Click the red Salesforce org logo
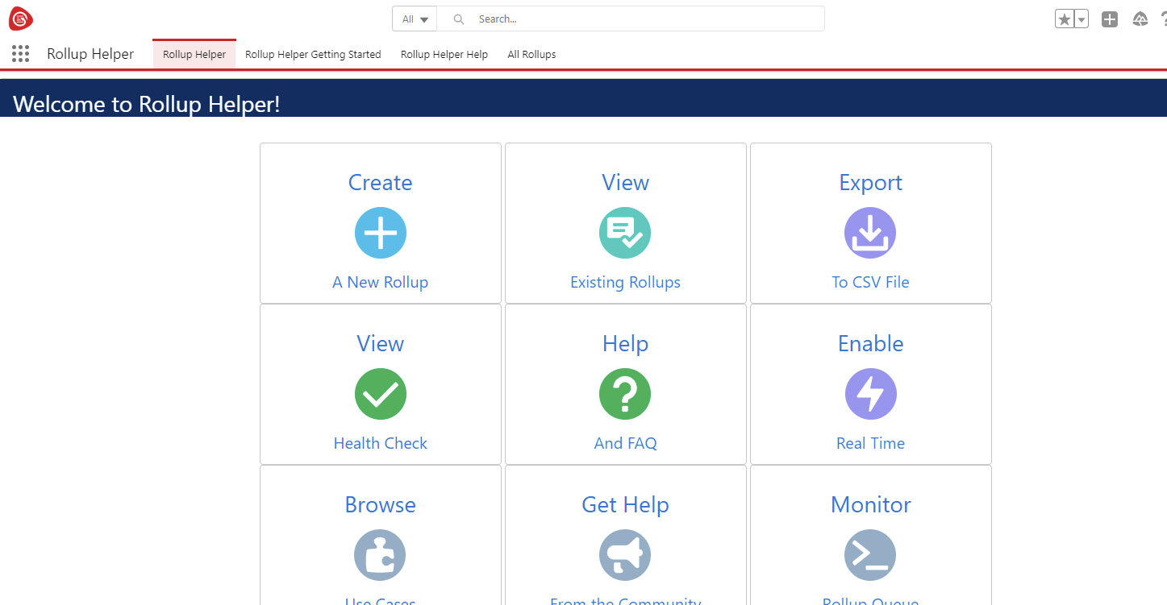 pos(21,18)
